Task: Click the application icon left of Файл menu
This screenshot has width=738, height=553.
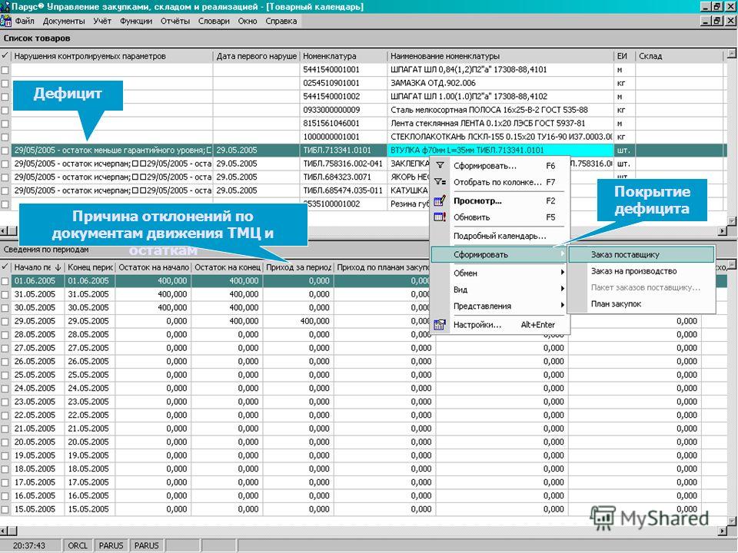Action: 5,22
